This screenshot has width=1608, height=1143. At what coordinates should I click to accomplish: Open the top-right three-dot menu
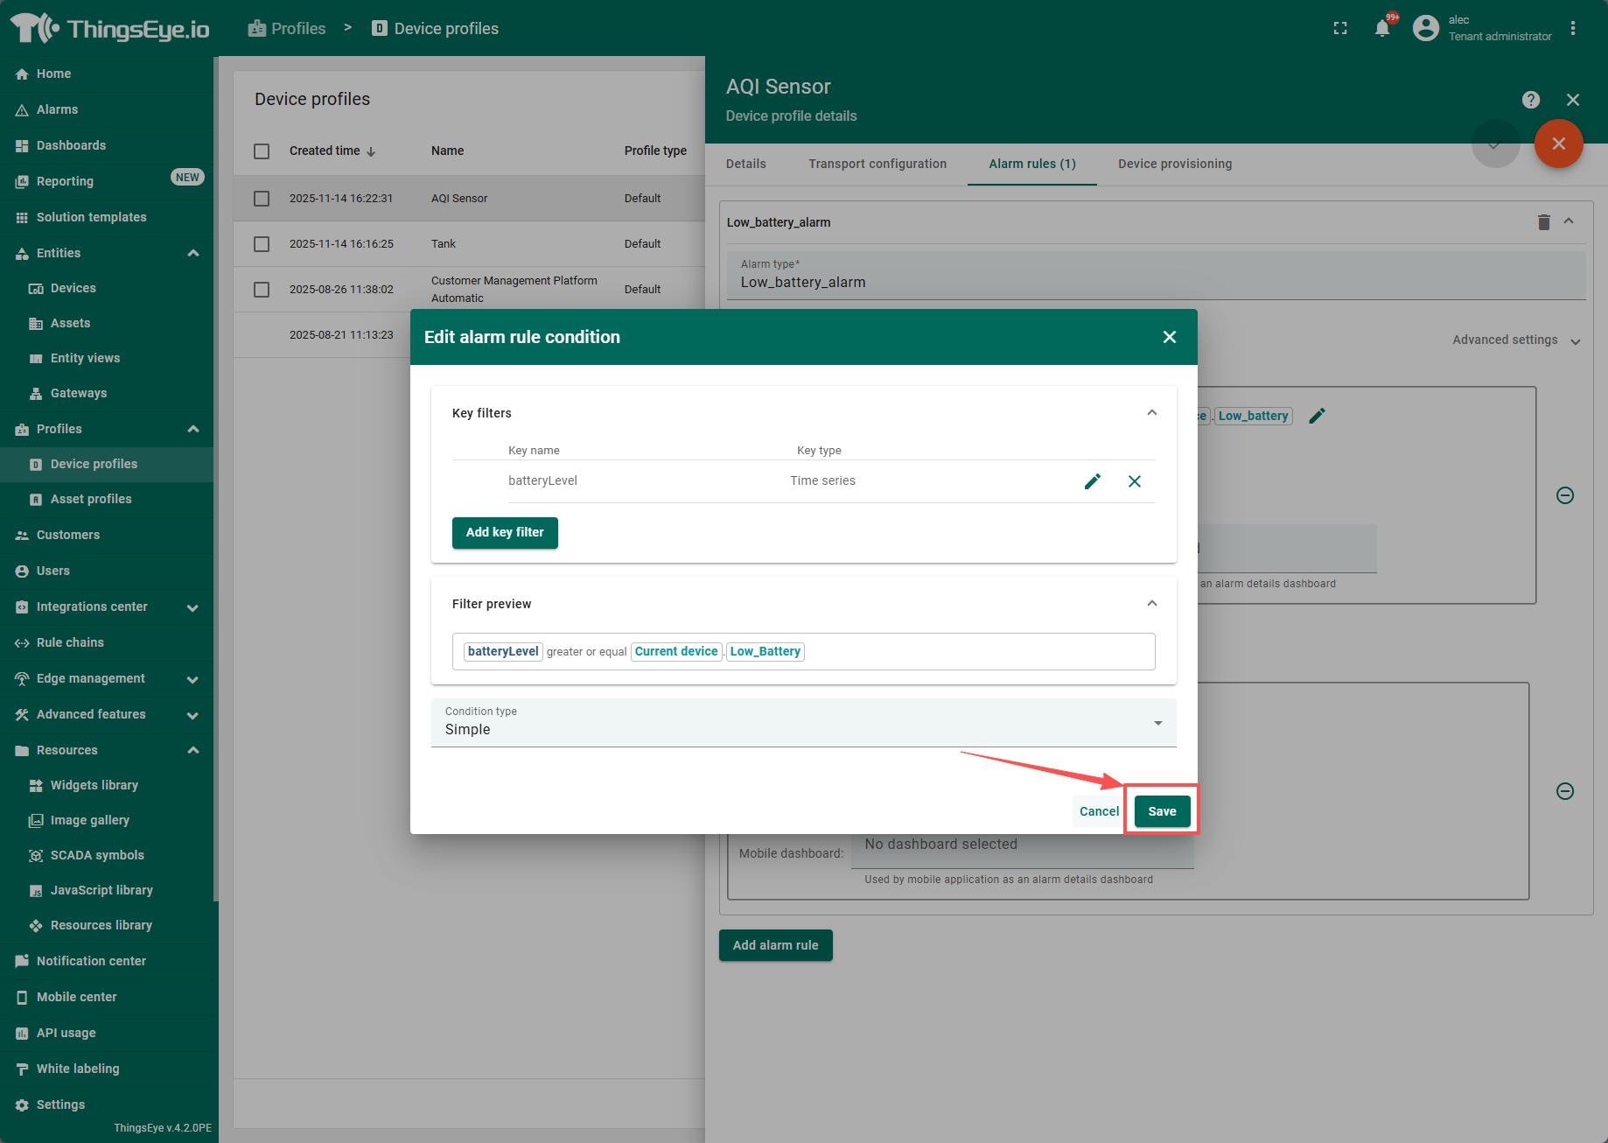click(1573, 28)
